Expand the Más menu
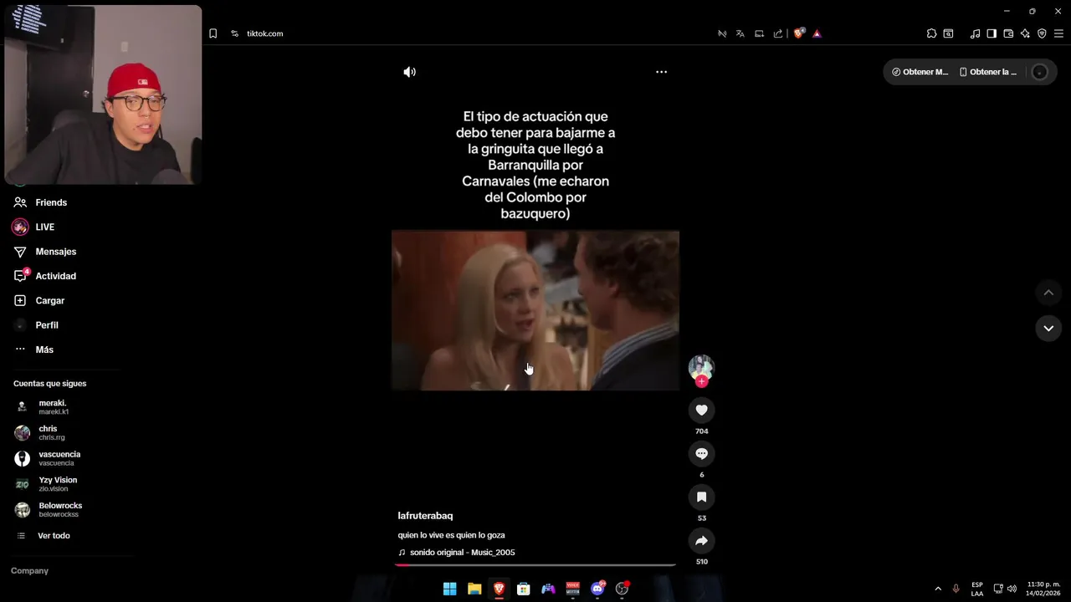This screenshot has width=1071, height=602. click(x=44, y=349)
